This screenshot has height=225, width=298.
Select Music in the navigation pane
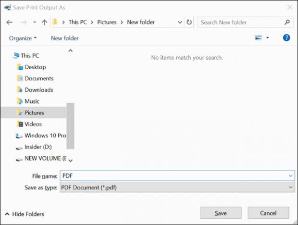32,101
